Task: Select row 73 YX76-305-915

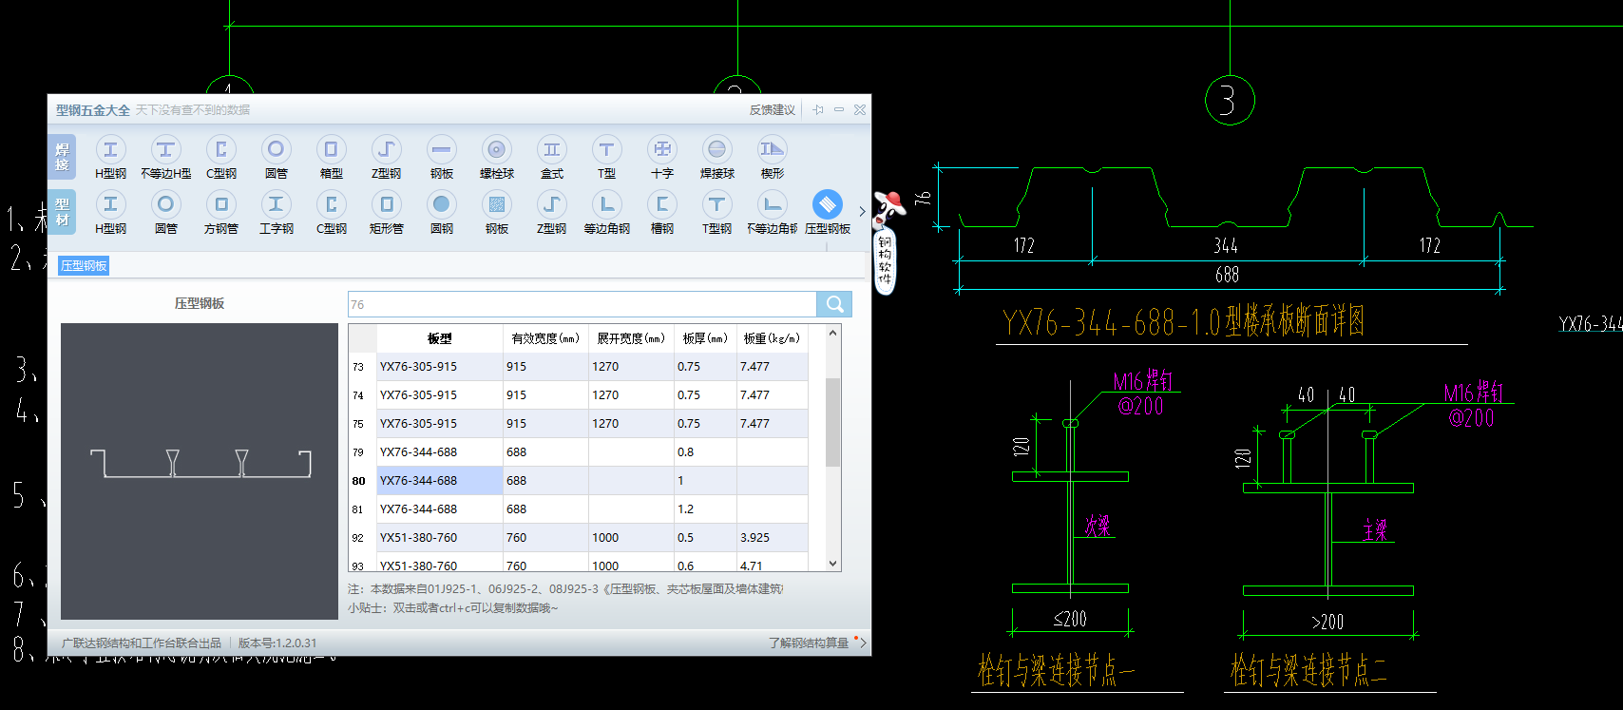Action: (x=578, y=367)
